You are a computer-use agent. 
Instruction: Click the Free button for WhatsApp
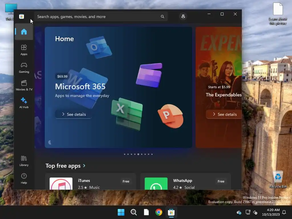(221, 181)
